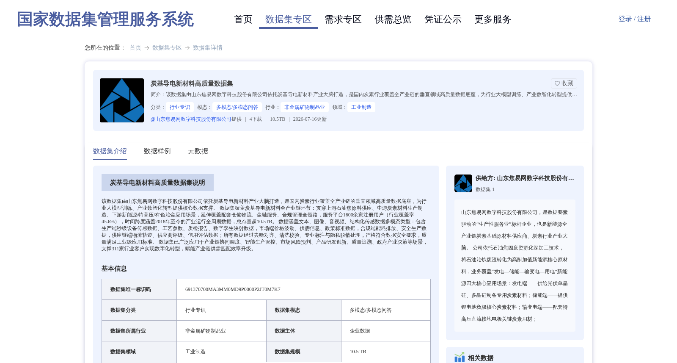Open 凭证公示 in top navigation
The image size is (677, 363).
[x=443, y=19]
